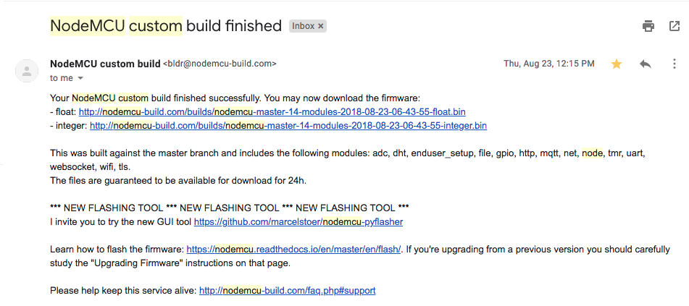Click the line 'NEW FLASHING TOOL' announcement

pos(230,208)
